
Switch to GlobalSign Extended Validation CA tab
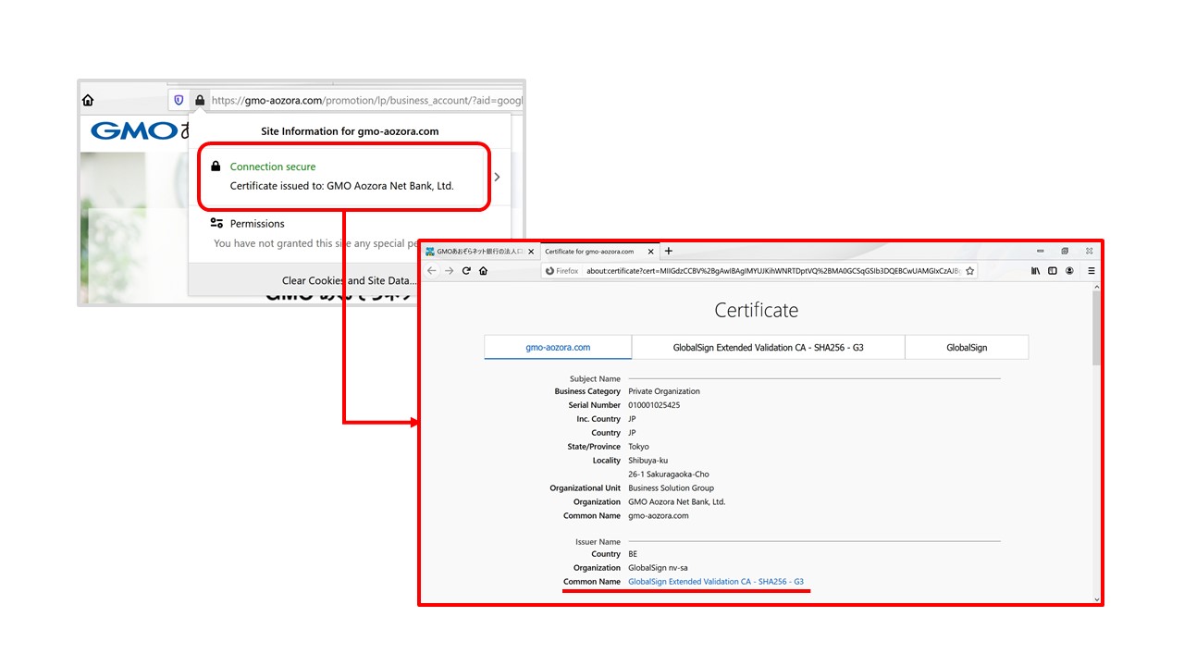coord(768,348)
